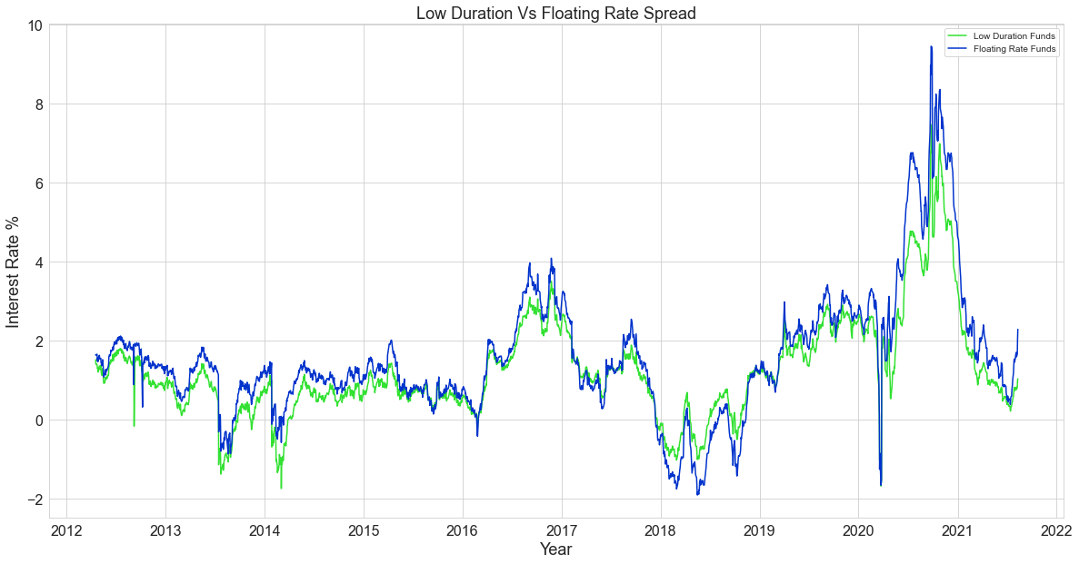1079x564 pixels.
Task: Click the 6 tick label on the y-axis
Action: [37, 183]
